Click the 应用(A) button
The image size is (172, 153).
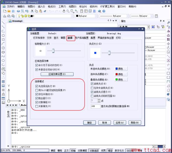(x=120, y=123)
